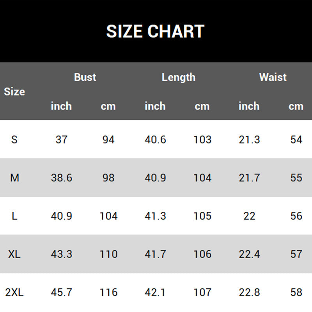Click the SIZE CHART title
312x312 pixels.
tap(155, 32)
